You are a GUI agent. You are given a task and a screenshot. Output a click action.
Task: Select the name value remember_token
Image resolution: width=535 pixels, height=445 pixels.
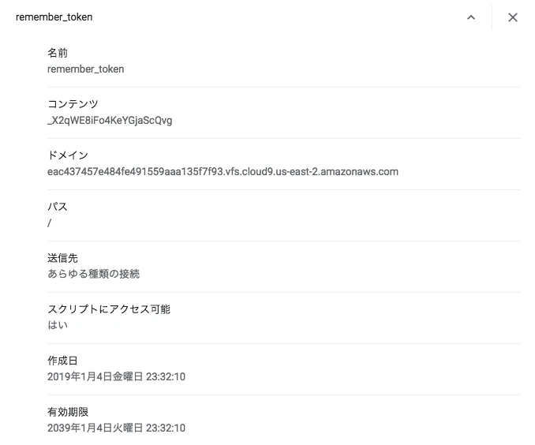86,69
